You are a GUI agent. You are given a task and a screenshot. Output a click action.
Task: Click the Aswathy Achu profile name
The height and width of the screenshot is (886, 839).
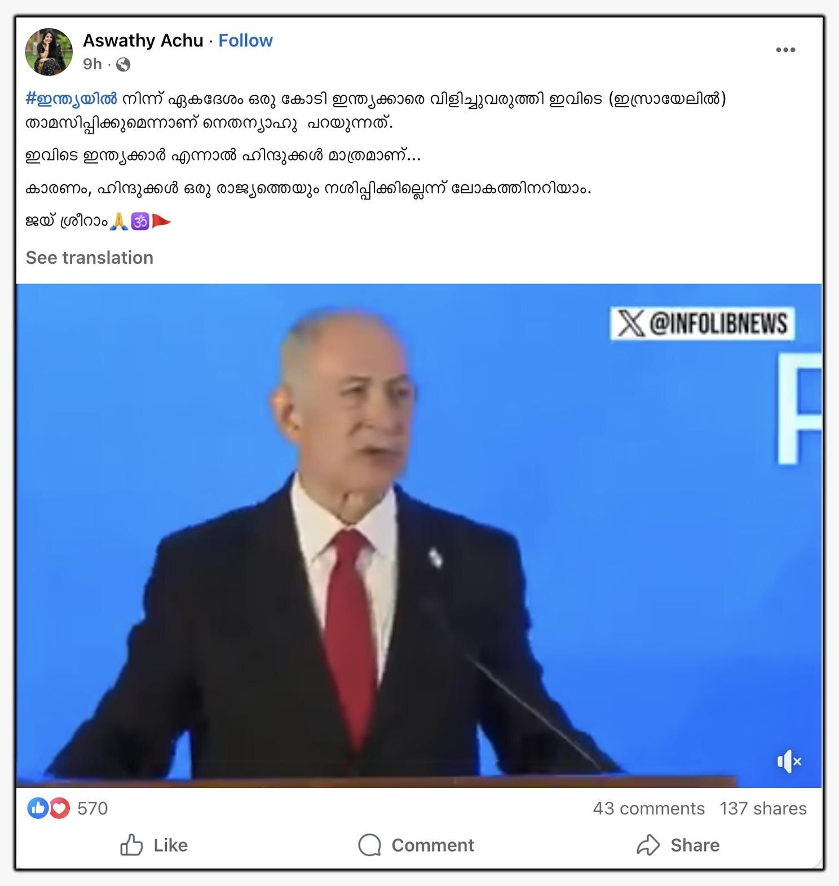143,41
